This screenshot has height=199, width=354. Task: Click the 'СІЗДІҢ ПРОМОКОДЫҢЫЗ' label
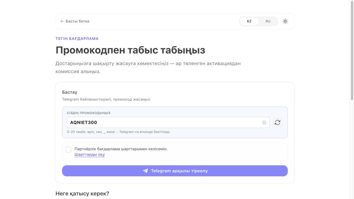[89, 113]
